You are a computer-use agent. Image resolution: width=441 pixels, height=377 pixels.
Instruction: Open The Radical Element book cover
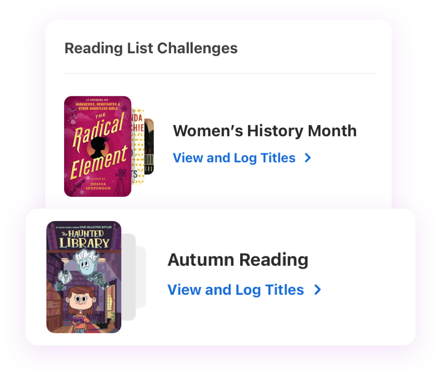[x=97, y=145]
